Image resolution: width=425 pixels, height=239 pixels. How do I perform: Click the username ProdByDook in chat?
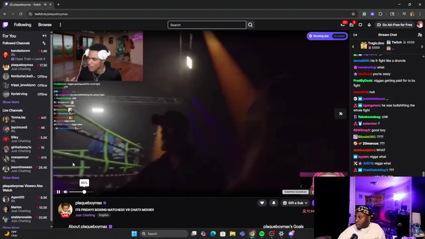363,81
